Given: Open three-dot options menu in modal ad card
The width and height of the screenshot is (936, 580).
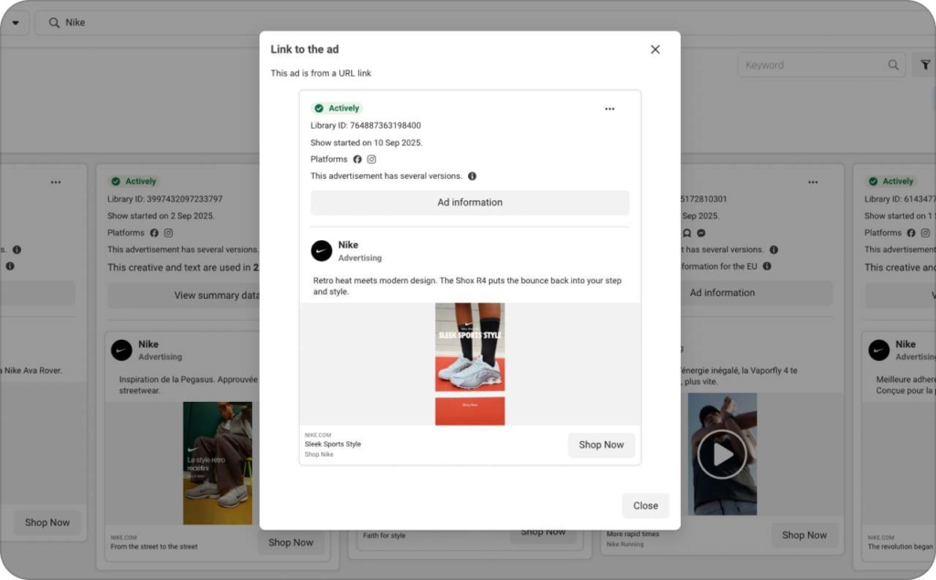Looking at the screenshot, I should pos(610,109).
